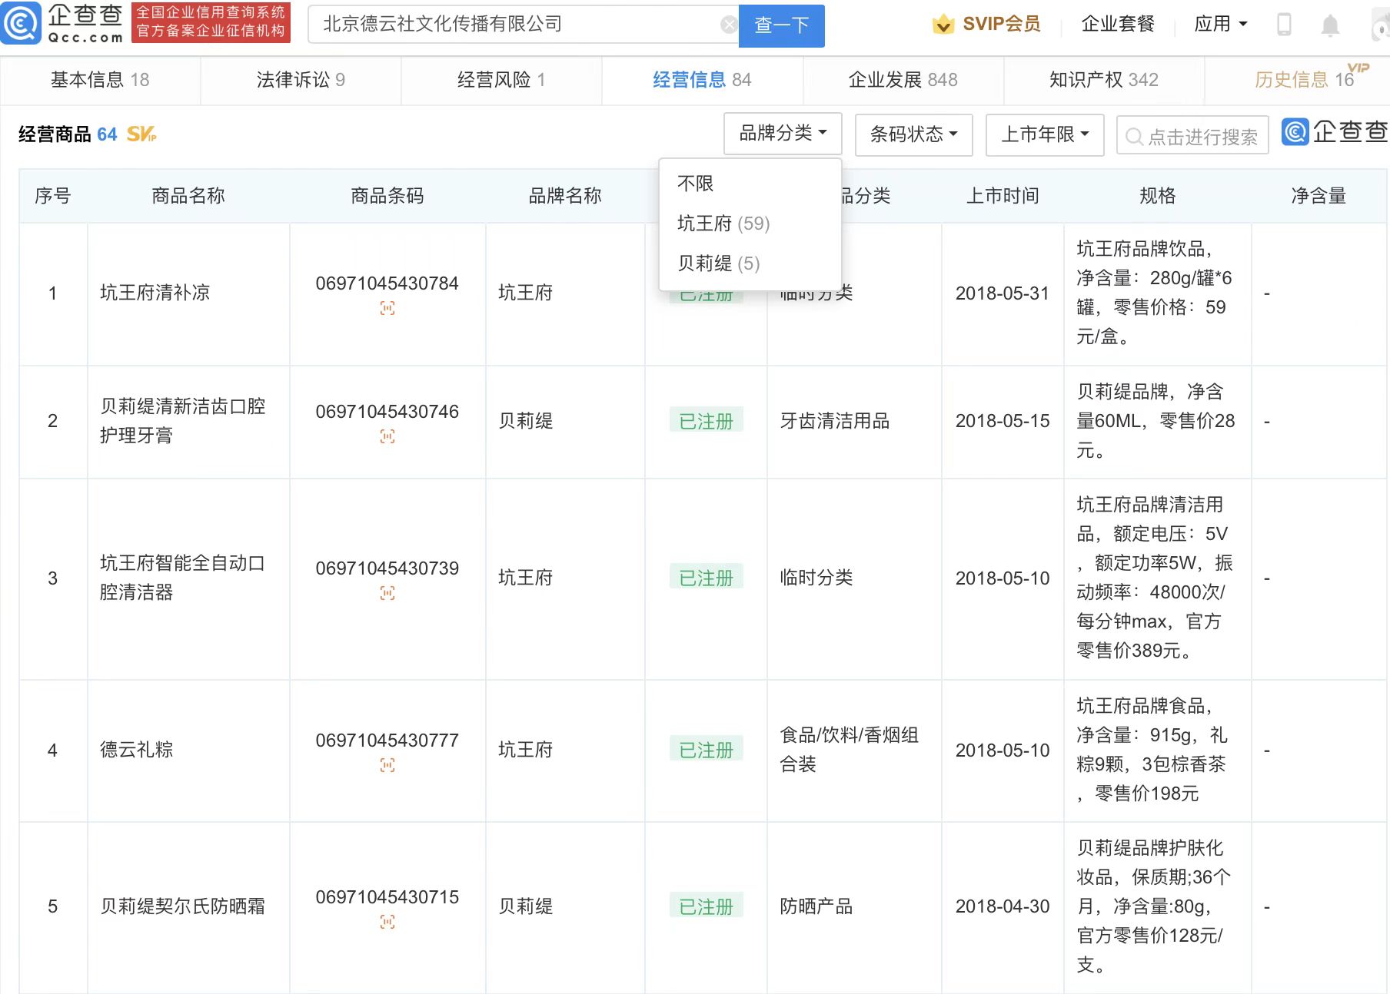Click product name 坑王府智能全自动口腔清洁器
1390x994 pixels.
[x=183, y=578]
